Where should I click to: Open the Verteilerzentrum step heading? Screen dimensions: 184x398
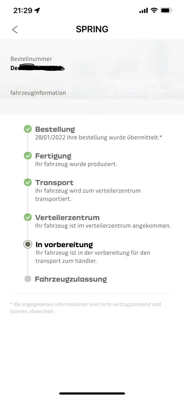(67, 218)
